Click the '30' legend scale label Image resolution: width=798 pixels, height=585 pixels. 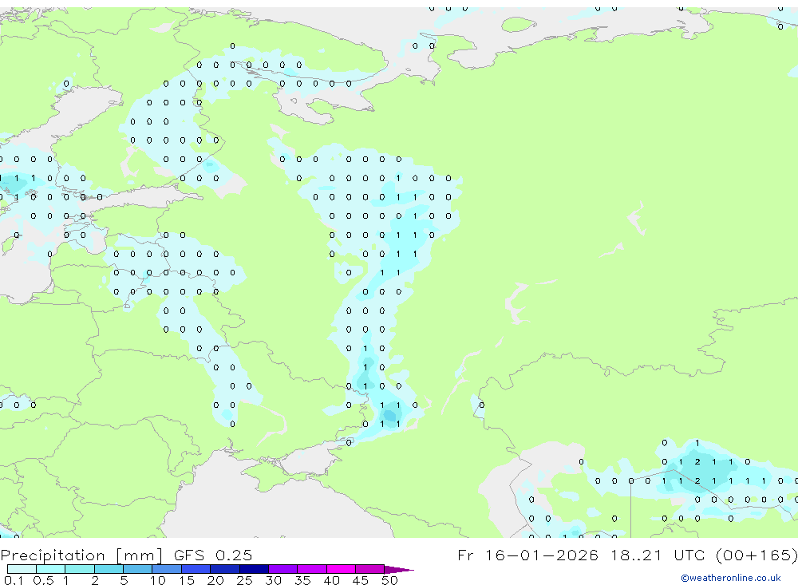pyautogui.click(x=273, y=580)
